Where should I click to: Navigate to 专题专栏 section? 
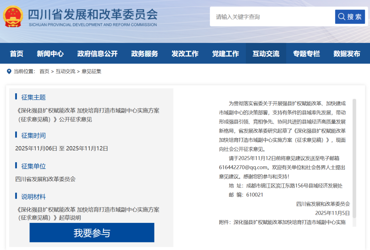pyautogui.click(x=306, y=53)
